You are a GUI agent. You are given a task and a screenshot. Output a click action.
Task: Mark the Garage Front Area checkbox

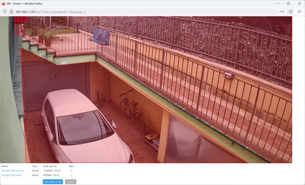point(71,175)
